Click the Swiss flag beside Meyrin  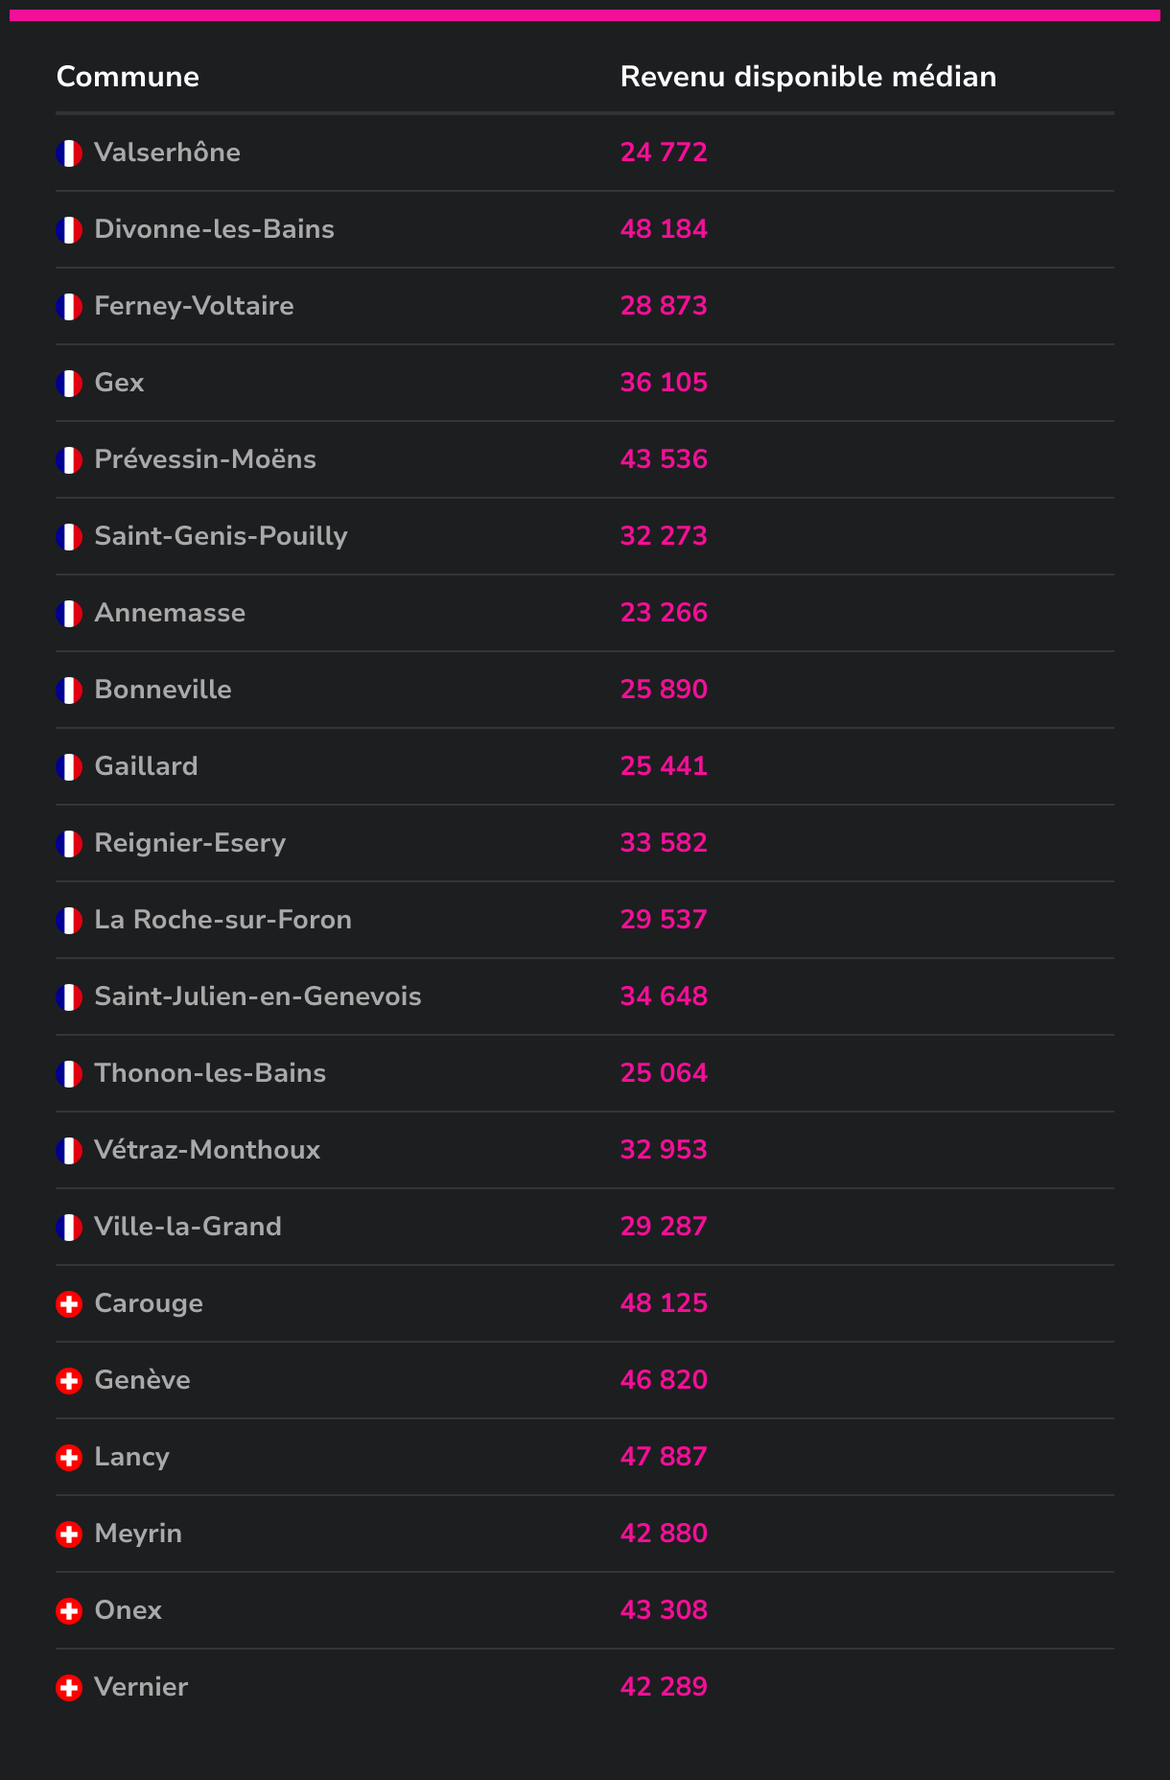coord(69,1534)
